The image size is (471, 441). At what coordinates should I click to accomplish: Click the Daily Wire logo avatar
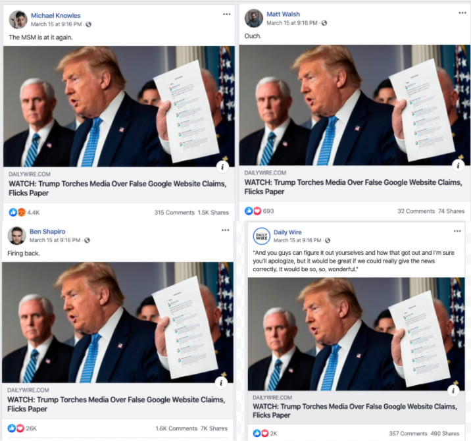pos(262,236)
